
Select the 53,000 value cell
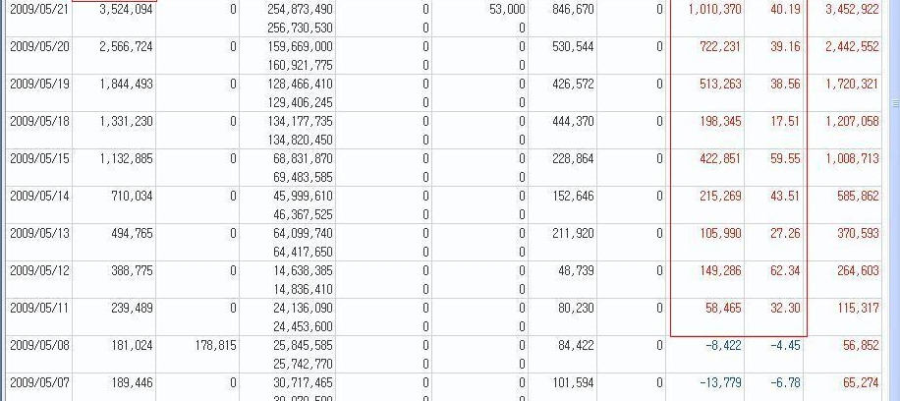[x=507, y=9]
